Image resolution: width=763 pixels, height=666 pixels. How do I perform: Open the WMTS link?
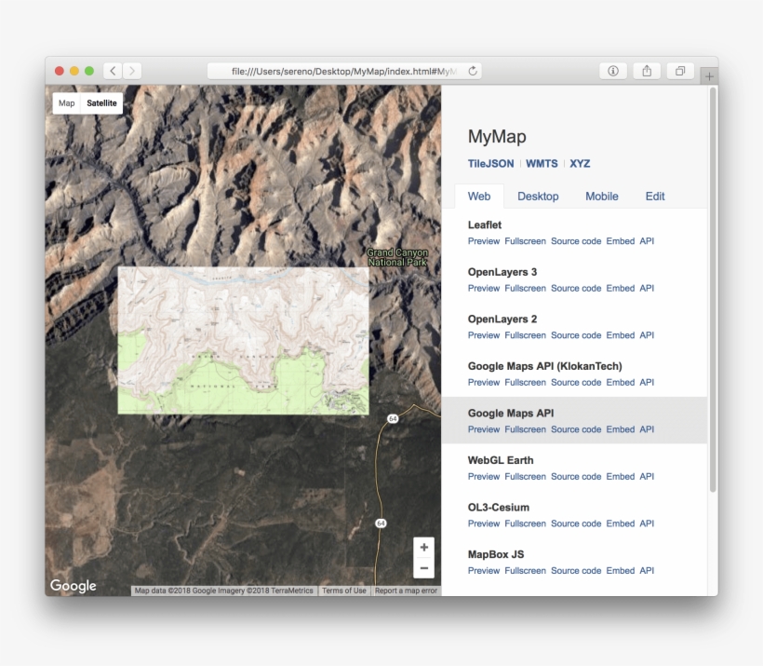click(x=542, y=164)
